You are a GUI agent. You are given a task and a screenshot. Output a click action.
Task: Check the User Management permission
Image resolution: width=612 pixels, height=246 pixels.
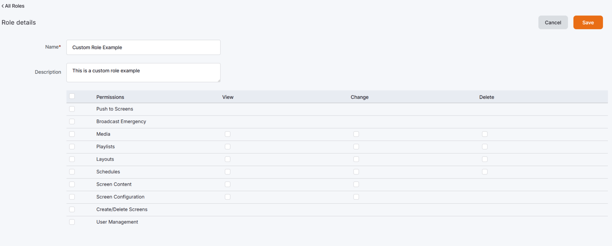(x=72, y=222)
